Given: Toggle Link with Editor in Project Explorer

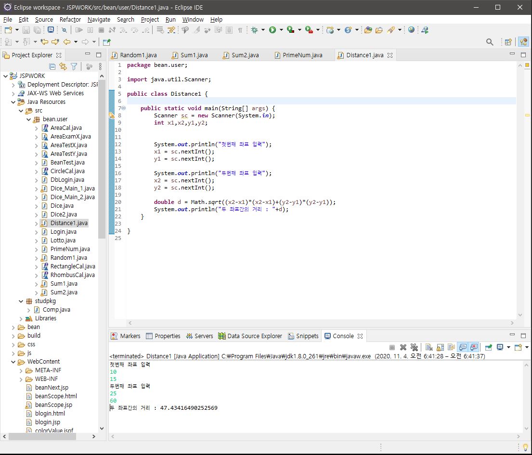Looking at the screenshot, I should coord(63,67).
